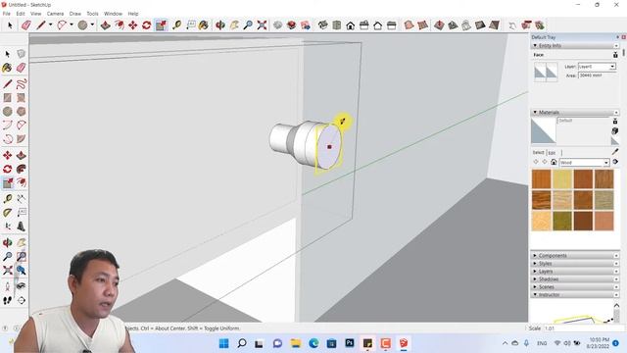The image size is (627, 353).
Task: Switch to the Select tab in Materials
Action: 538,153
